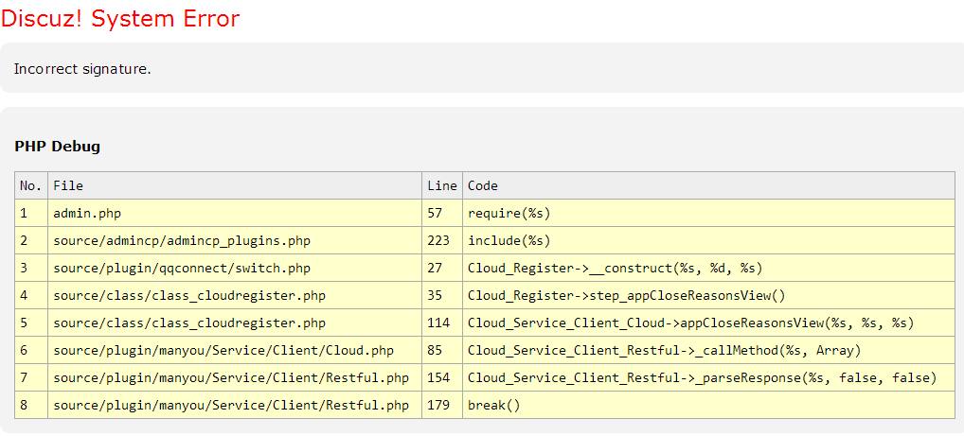
Task: Click the '_callMethod(%s, Array)' code cell
Action: (x=708, y=351)
